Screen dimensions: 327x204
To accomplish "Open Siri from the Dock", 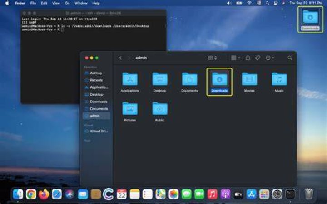I will click(69, 194).
